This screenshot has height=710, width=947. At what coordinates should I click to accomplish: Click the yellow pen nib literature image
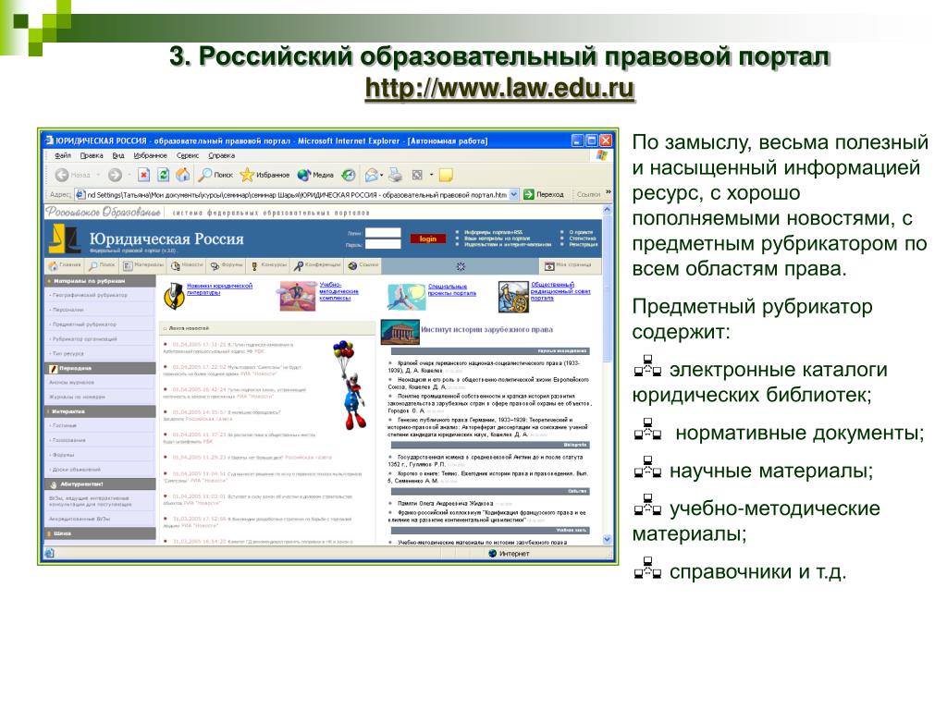174,295
